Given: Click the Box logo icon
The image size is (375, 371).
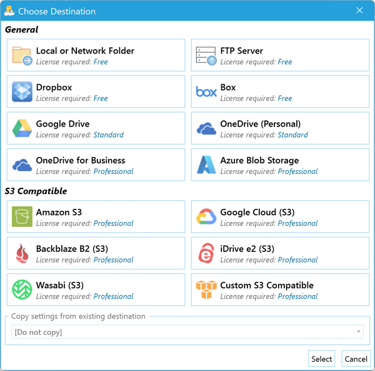Looking at the screenshot, I should coord(206,92).
